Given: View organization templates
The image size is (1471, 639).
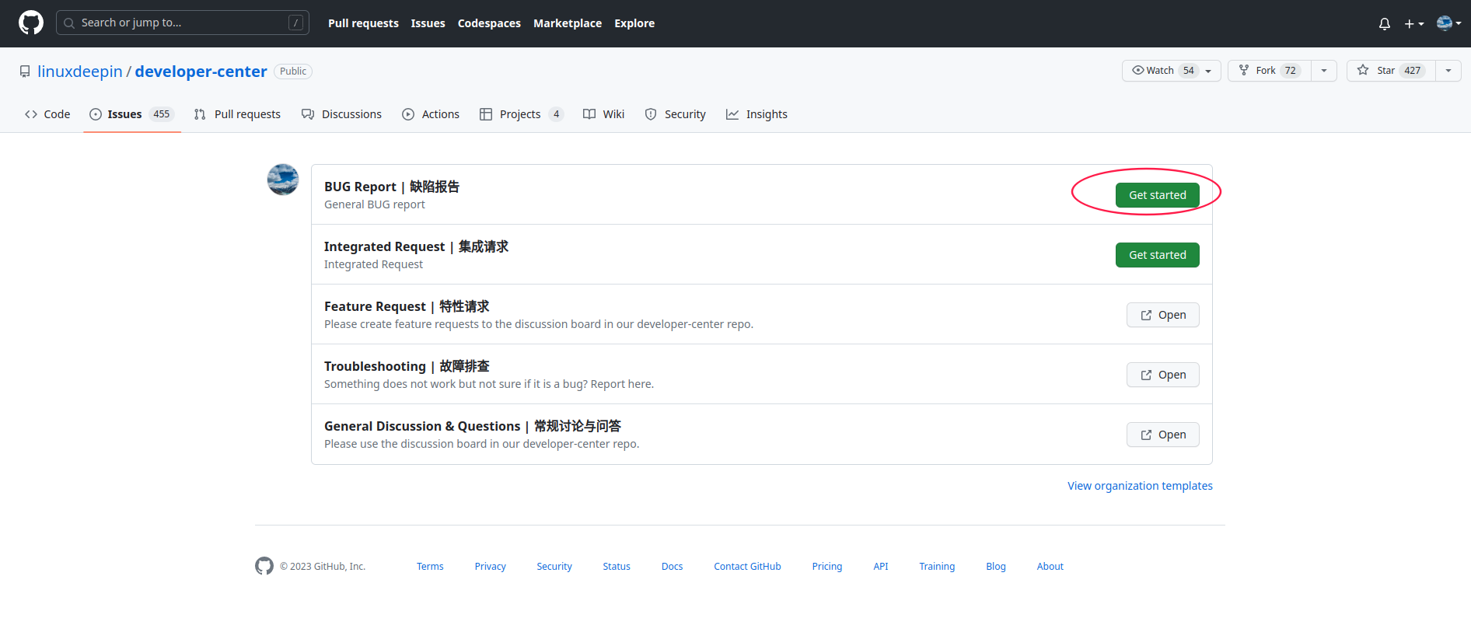Looking at the screenshot, I should click(x=1140, y=486).
